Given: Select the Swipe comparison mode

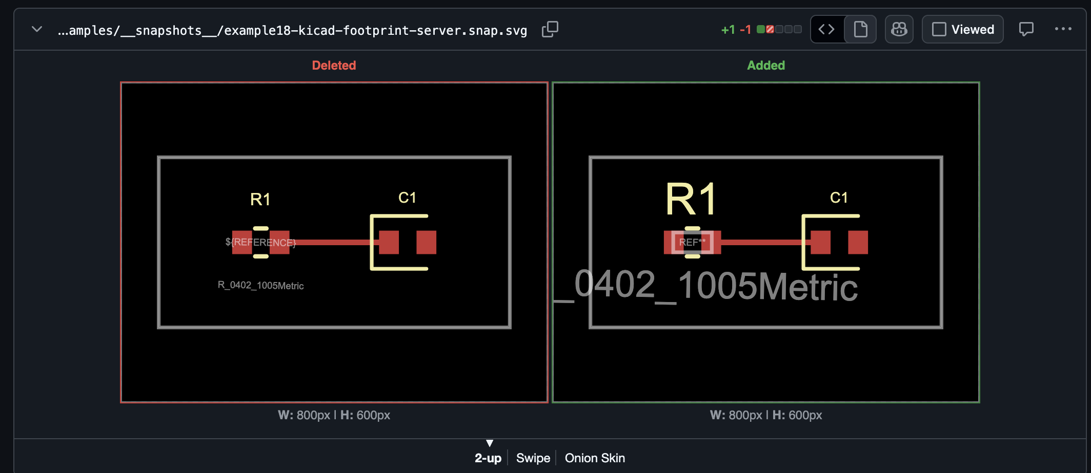Looking at the screenshot, I should coord(533,458).
